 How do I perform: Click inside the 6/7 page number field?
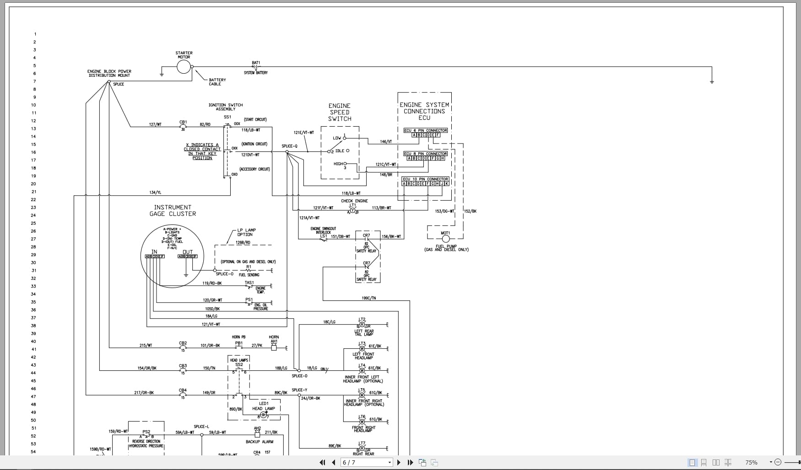(357, 462)
